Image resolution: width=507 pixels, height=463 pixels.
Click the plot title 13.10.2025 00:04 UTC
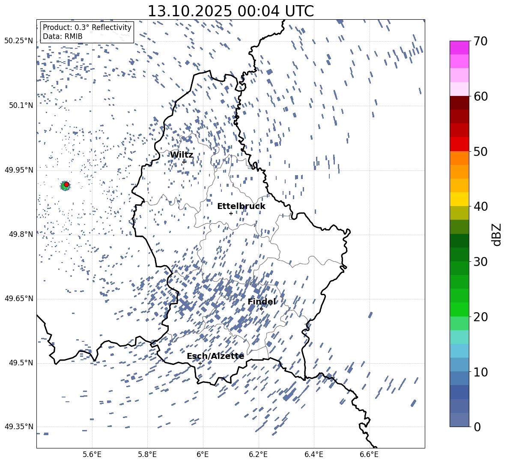pyautogui.click(x=230, y=11)
